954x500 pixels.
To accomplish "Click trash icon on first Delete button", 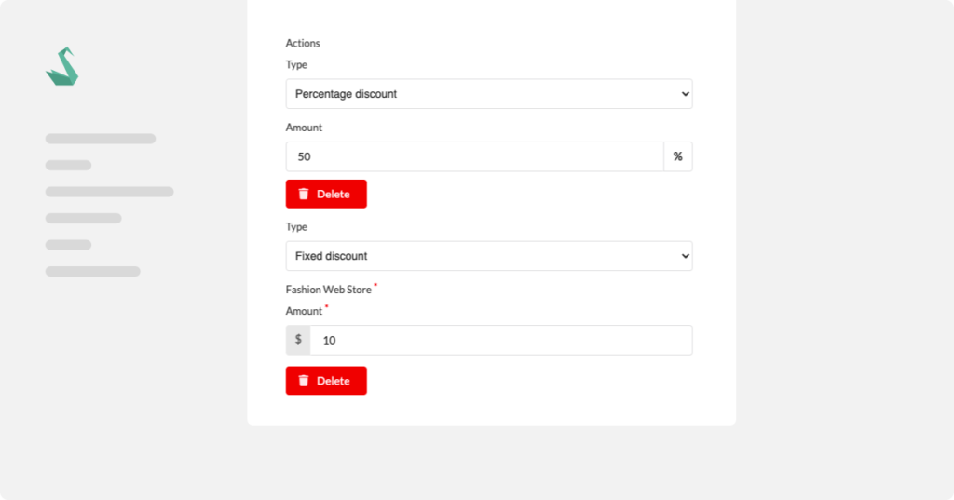I will (x=304, y=194).
